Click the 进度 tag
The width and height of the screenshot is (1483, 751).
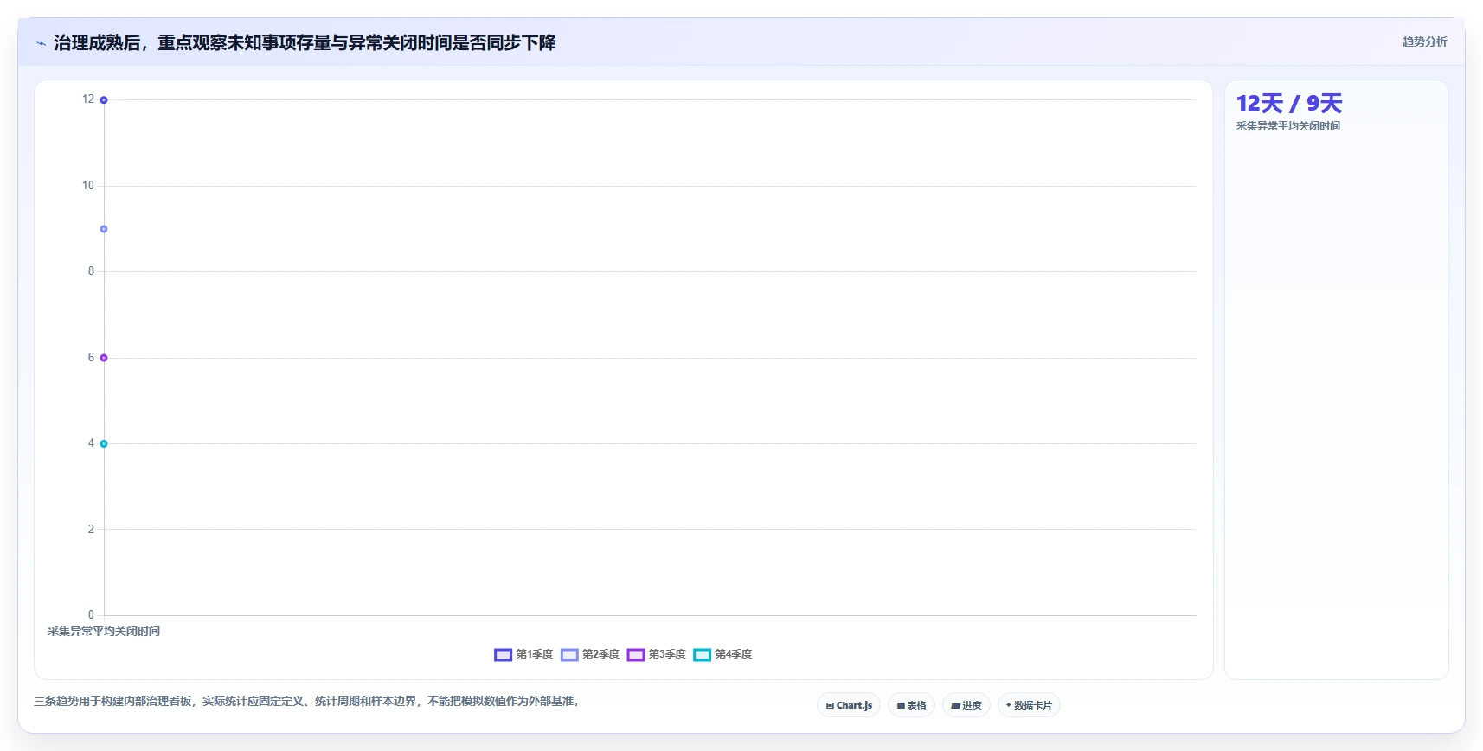coord(966,705)
